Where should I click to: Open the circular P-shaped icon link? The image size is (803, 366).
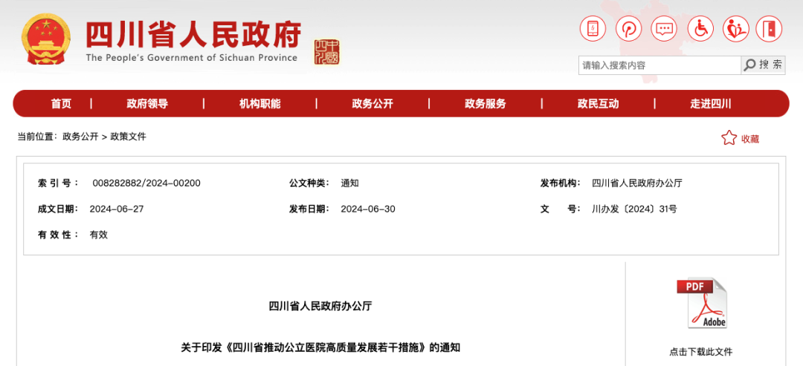pos(628,29)
